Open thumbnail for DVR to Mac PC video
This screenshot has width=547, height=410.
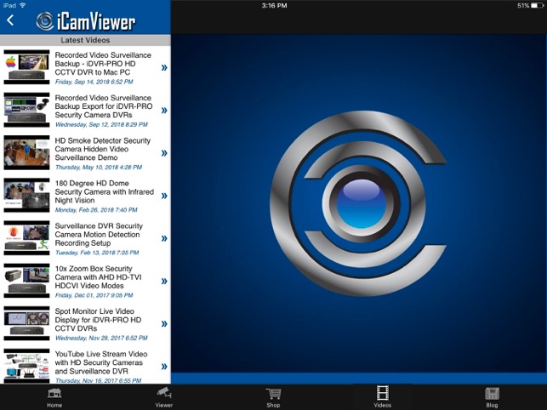(26, 67)
